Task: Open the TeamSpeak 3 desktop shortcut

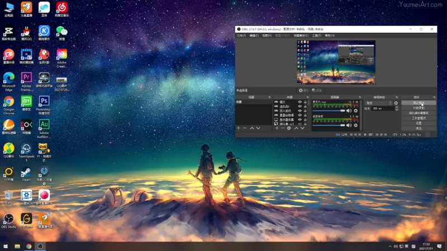Action: 26,152
